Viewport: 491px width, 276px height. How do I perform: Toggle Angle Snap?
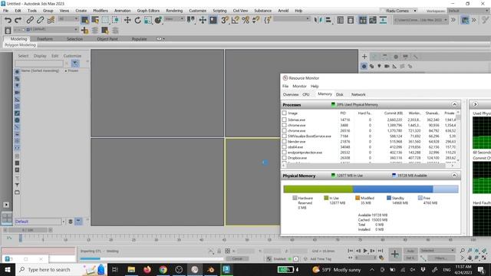(236, 21)
